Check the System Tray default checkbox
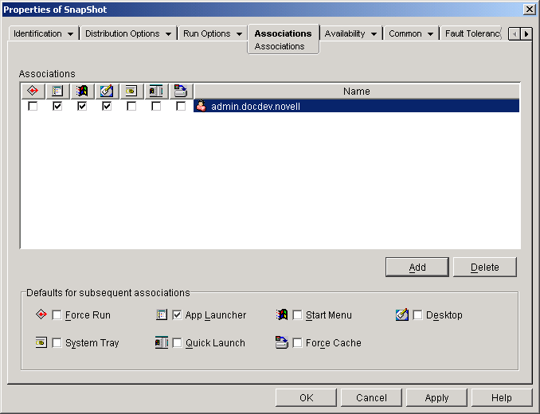The width and height of the screenshot is (540, 414). click(57, 343)
